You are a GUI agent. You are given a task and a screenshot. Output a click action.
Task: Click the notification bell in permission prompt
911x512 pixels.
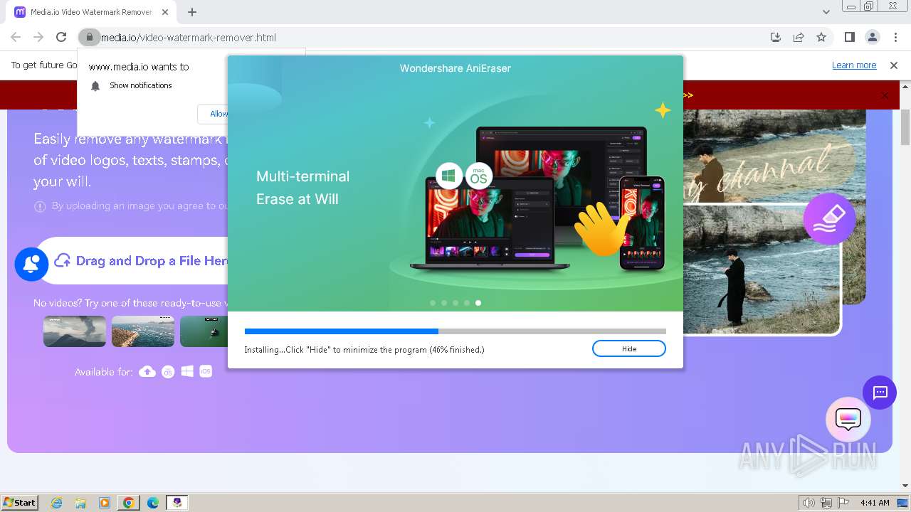click(x=95, y=85)
